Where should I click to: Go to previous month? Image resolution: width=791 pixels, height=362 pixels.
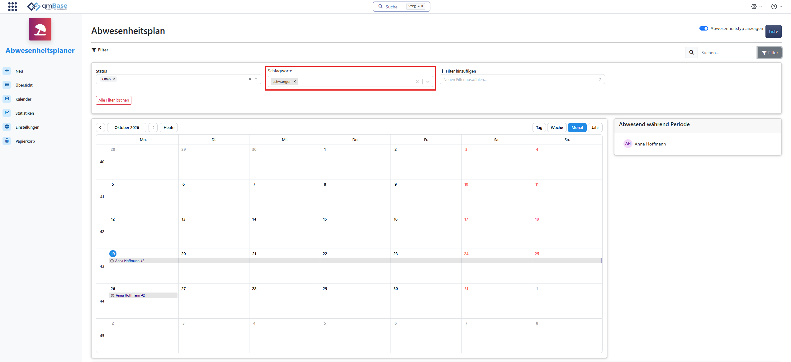pos(100,127)
